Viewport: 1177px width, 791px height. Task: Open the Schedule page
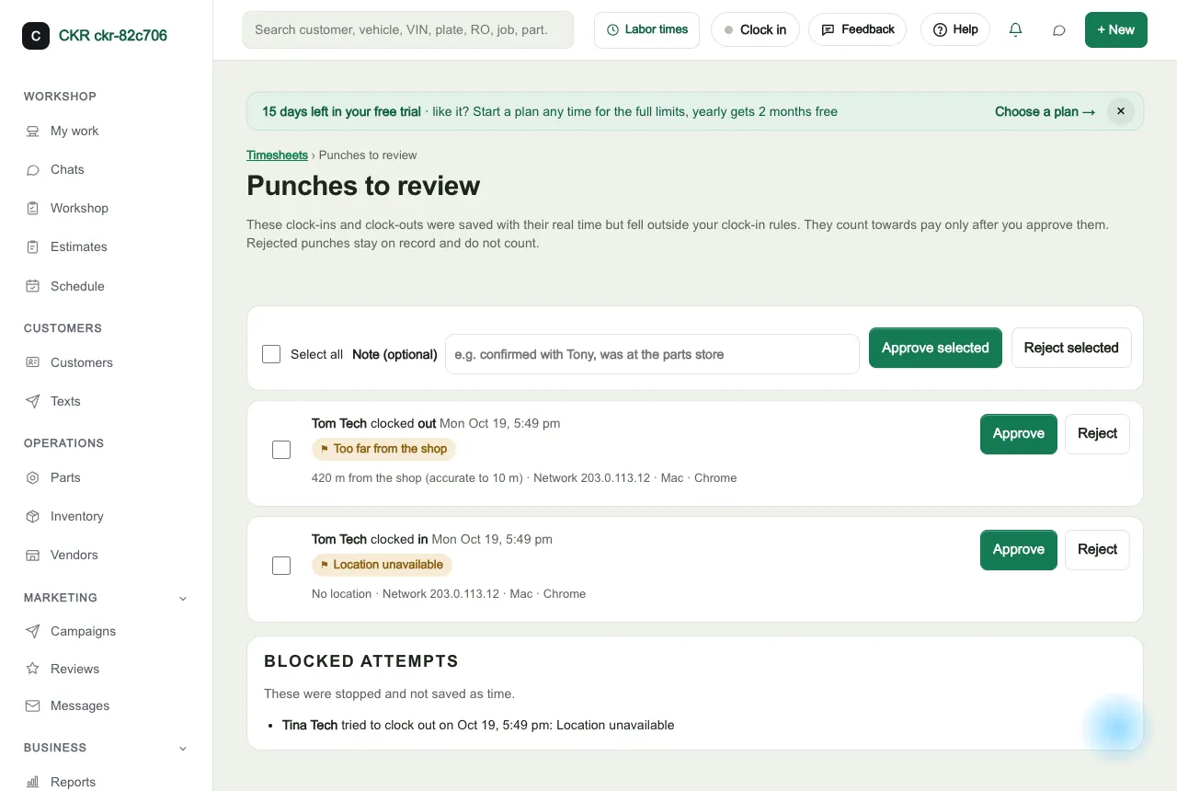[77, 286]
